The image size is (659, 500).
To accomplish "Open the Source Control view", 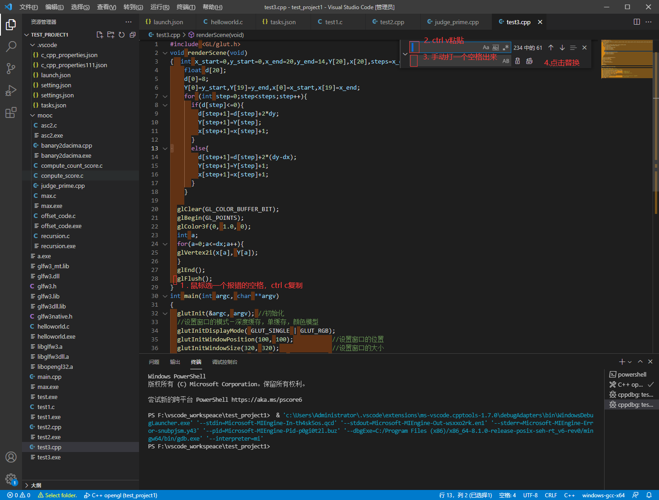I will [11, 68].
